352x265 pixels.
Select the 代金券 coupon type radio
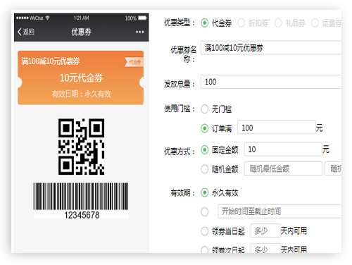click(x=205, y=23)
